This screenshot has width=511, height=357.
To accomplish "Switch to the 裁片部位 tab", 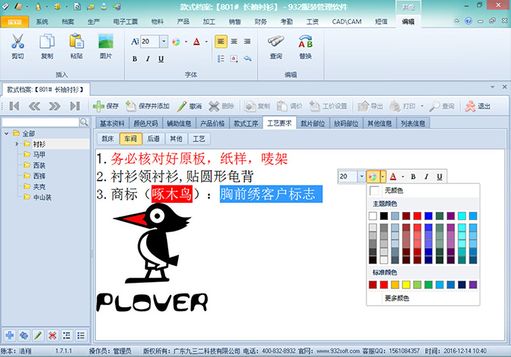I will [311, 123].
